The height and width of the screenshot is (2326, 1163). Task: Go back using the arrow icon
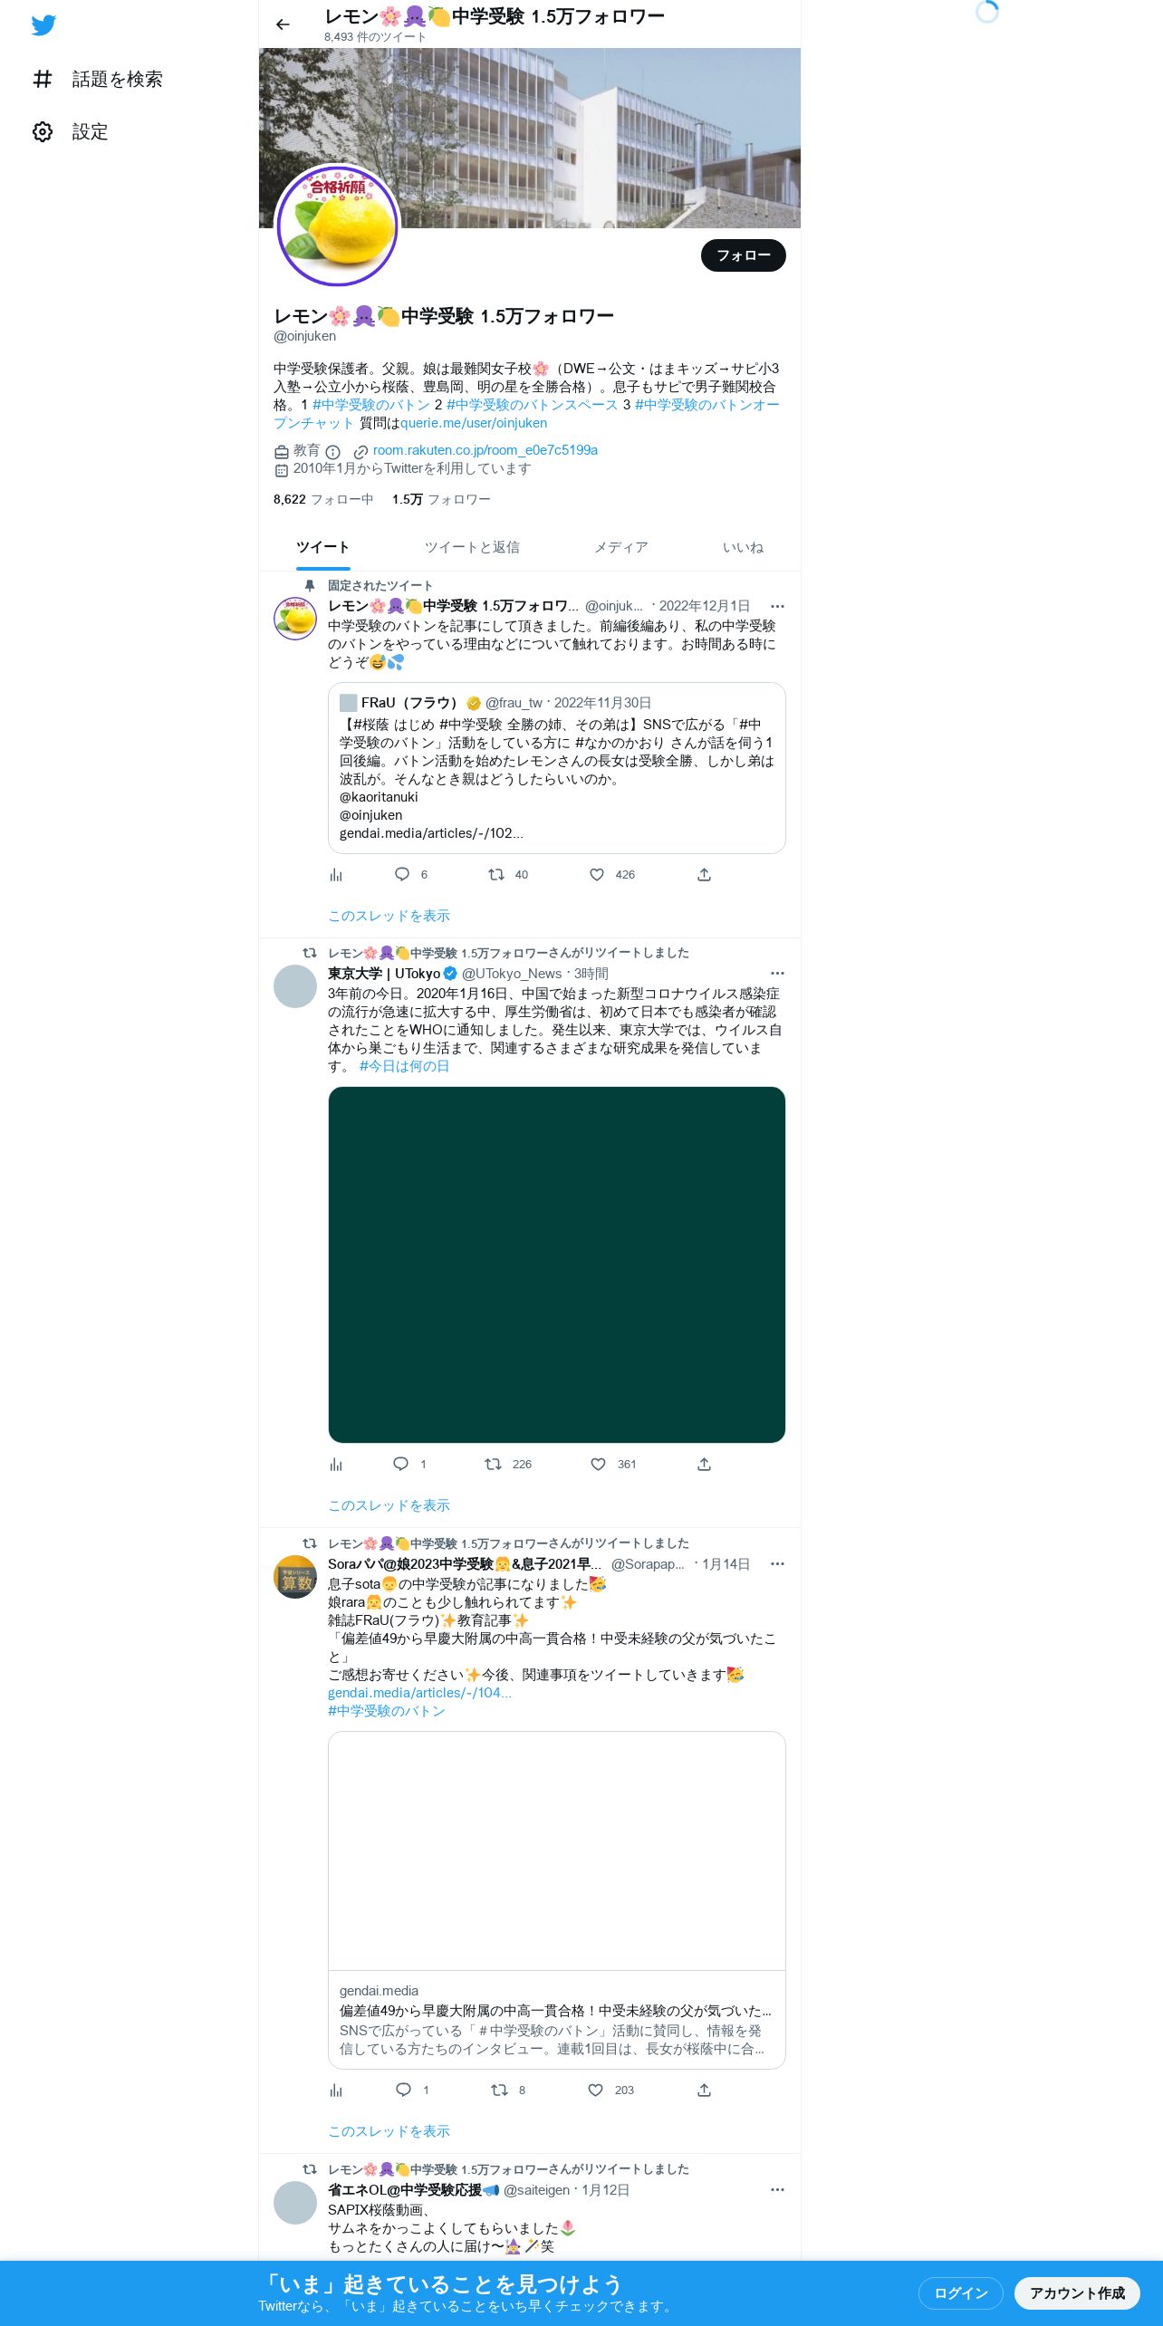point(283,24)
